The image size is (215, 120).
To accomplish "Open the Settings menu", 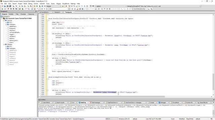I will pos(73,4).
